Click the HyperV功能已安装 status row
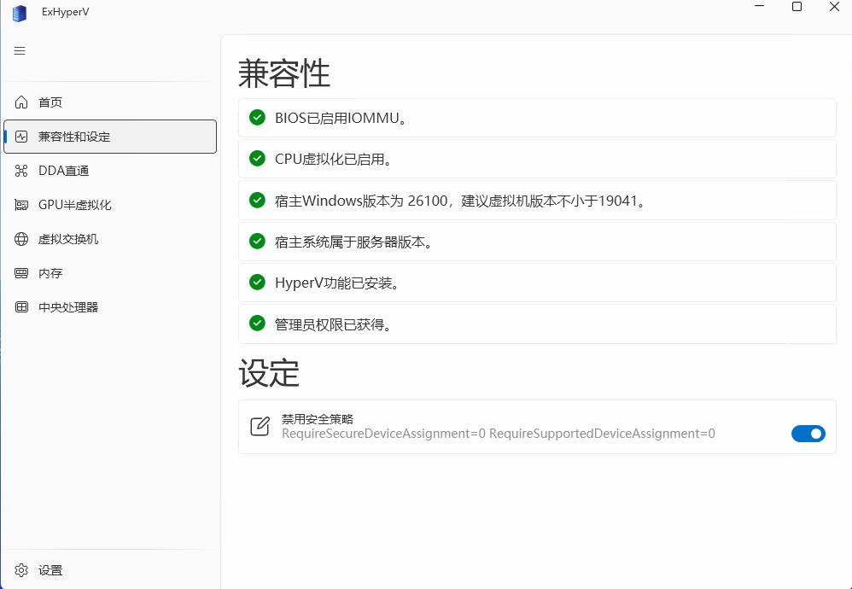 (537, 283)
